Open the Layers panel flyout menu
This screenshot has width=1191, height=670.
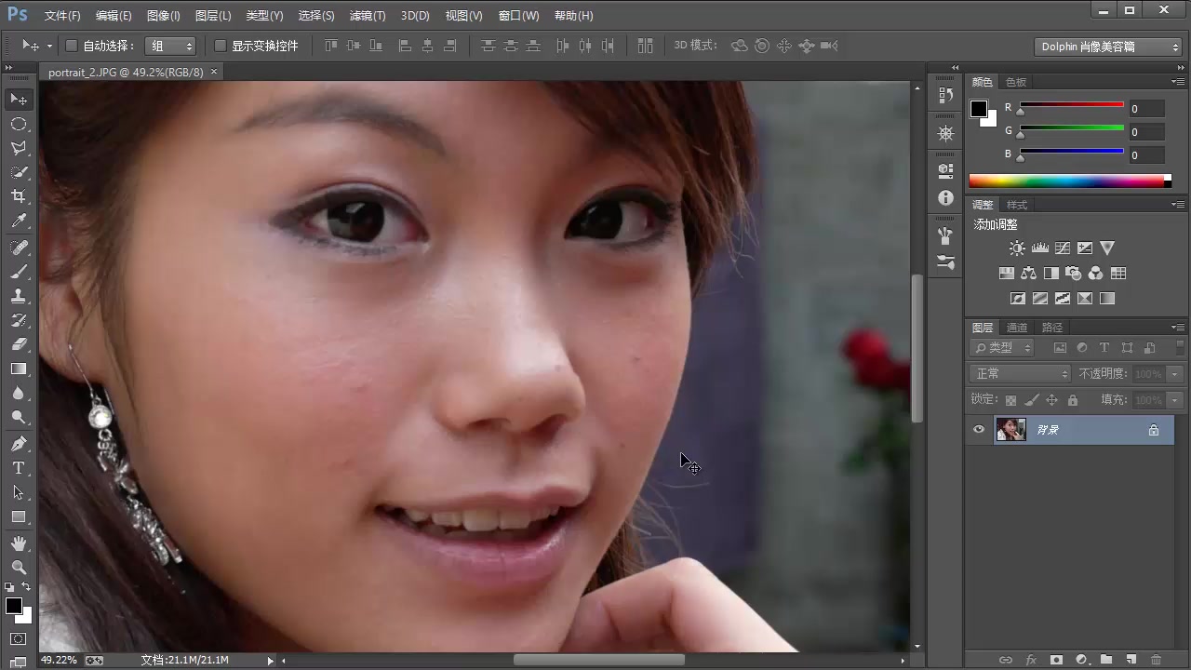1178,328
